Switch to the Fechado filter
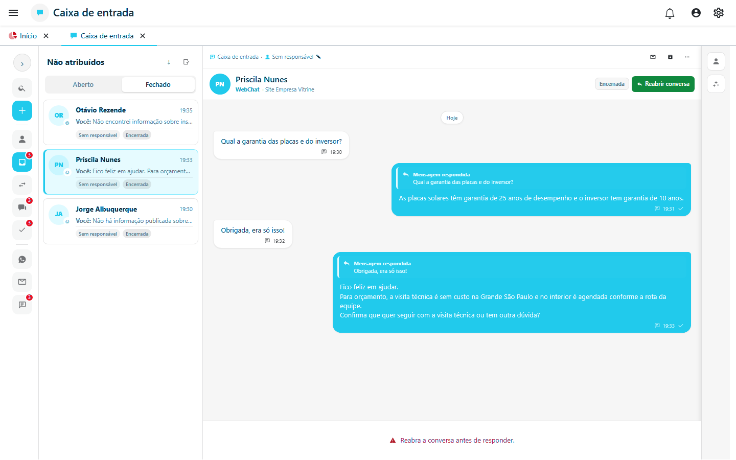The image size is (736, 460). pos(158,85)
